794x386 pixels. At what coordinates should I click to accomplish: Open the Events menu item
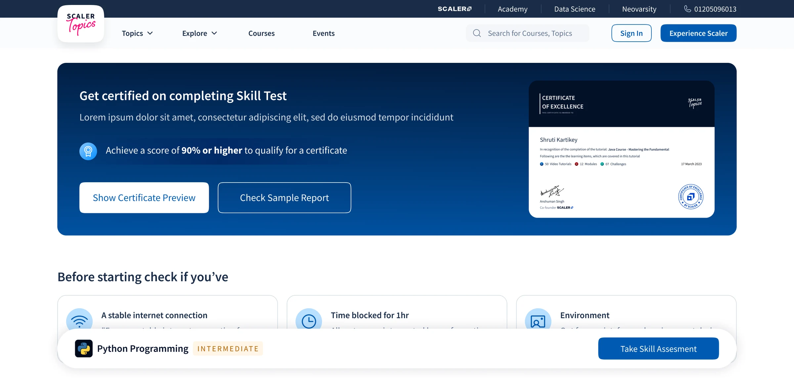324,33
